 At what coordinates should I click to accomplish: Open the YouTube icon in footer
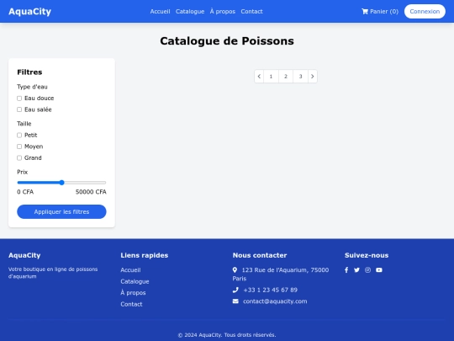click(379, 270)
